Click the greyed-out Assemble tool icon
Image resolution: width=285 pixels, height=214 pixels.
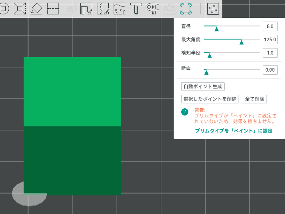[x=169, y=8]
